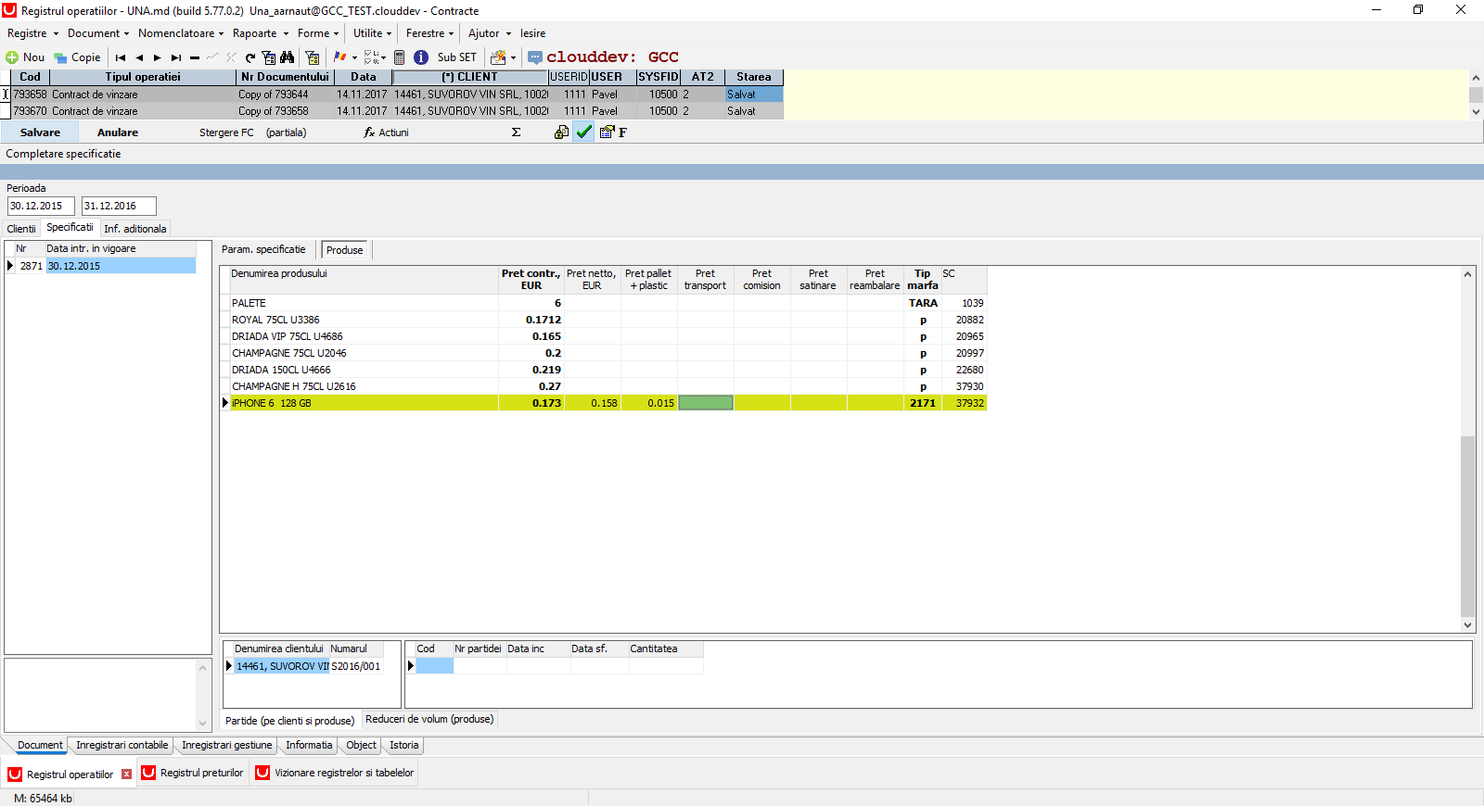Select operation row with code 793670
Screen dimensions: 1484x806
(397, 111)
